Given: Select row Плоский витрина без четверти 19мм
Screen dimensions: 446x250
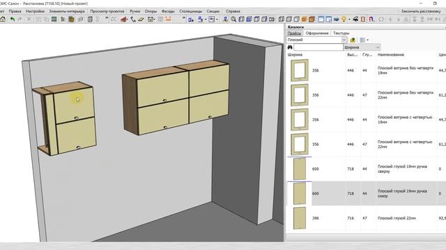Looking at the screenshot, I should [366, 71].
